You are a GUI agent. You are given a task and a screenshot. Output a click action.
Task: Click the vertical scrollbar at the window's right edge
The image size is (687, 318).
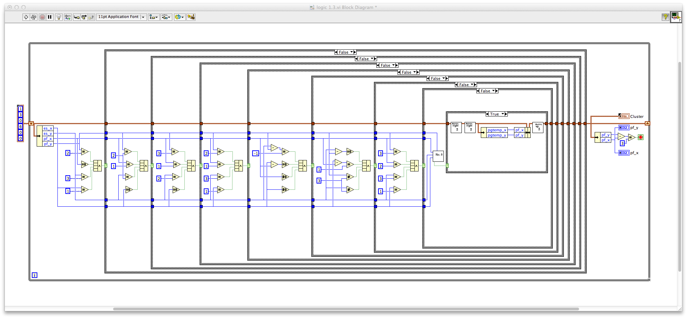click(x=680, y=166)
